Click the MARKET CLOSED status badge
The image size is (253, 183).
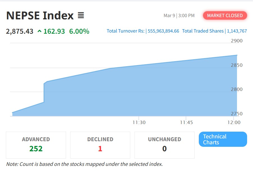(x=225, y=15)
